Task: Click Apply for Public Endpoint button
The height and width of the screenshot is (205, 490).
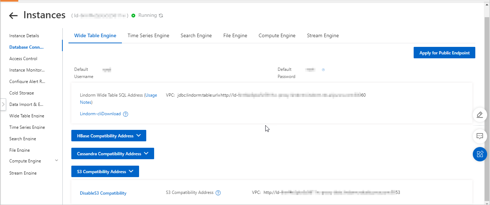Action: (444, 53)
